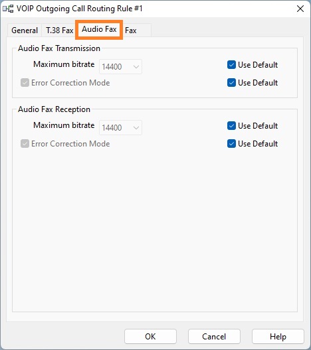
Task: Open Help for this dialog
Action: point(278,336)
